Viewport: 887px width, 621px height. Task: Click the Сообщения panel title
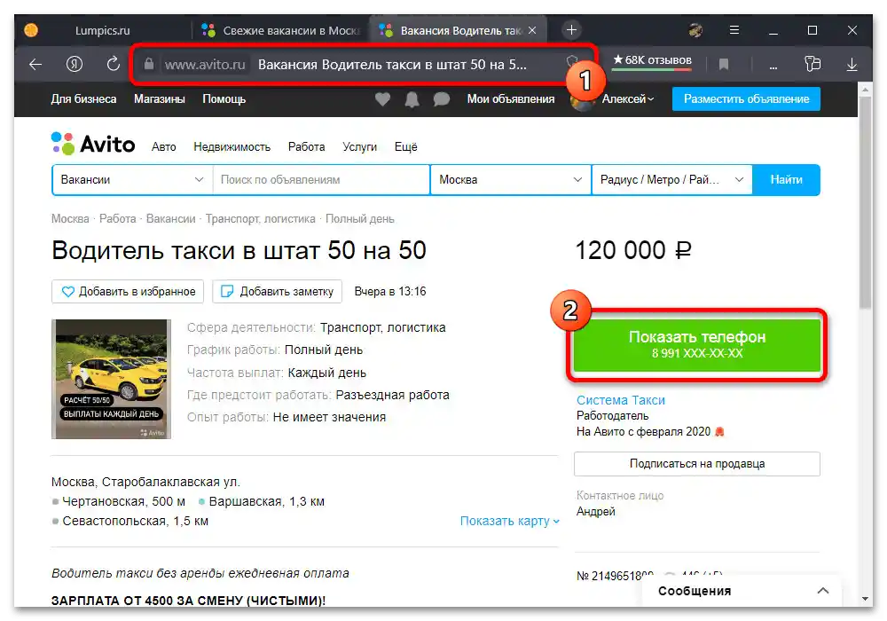coord(695,591)
